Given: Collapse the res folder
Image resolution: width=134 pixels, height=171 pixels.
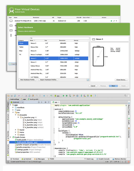Looking at the screenshot, I should [13, 112].
